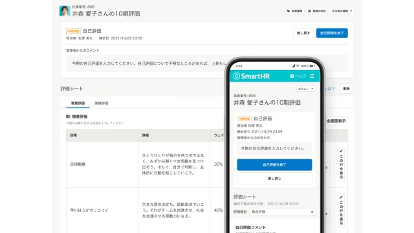Click the desktop 自己評価を終了 blue button
Image resolution: width=414 pixels, height=233 pixels.
(332, 33)
